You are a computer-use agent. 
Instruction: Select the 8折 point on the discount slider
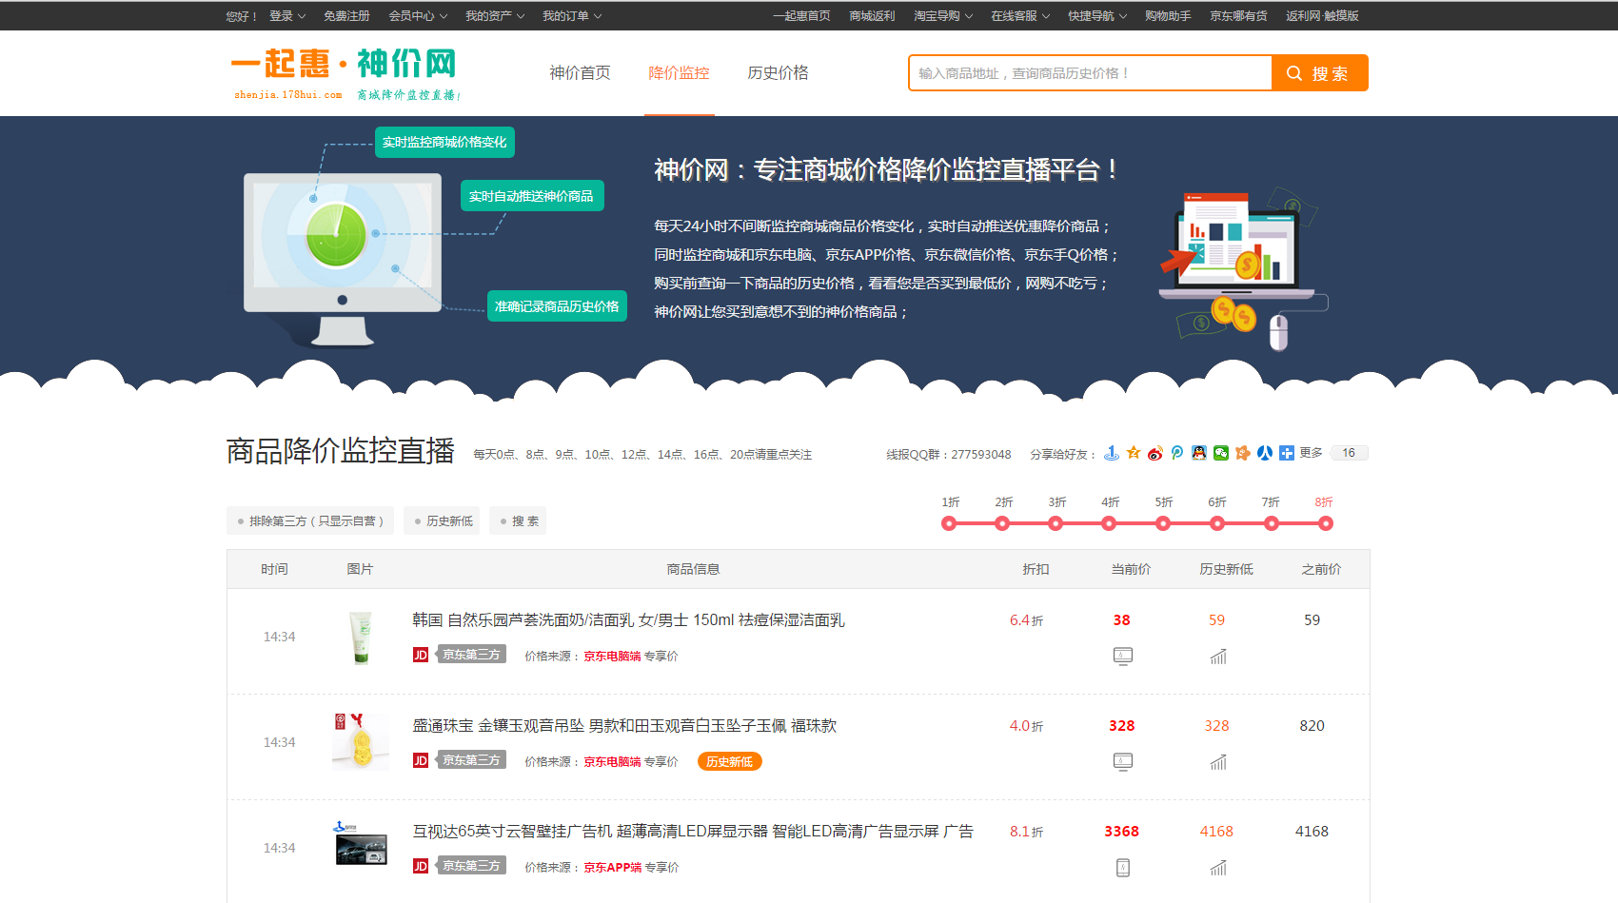click(x=1326, y=523)
